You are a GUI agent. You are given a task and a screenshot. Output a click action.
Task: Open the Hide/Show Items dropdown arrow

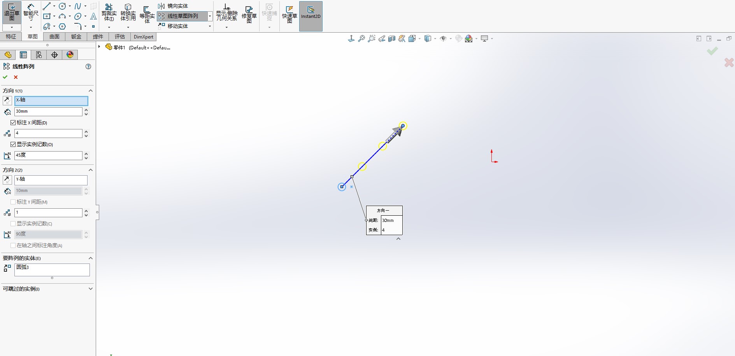(x=451, y=38)
